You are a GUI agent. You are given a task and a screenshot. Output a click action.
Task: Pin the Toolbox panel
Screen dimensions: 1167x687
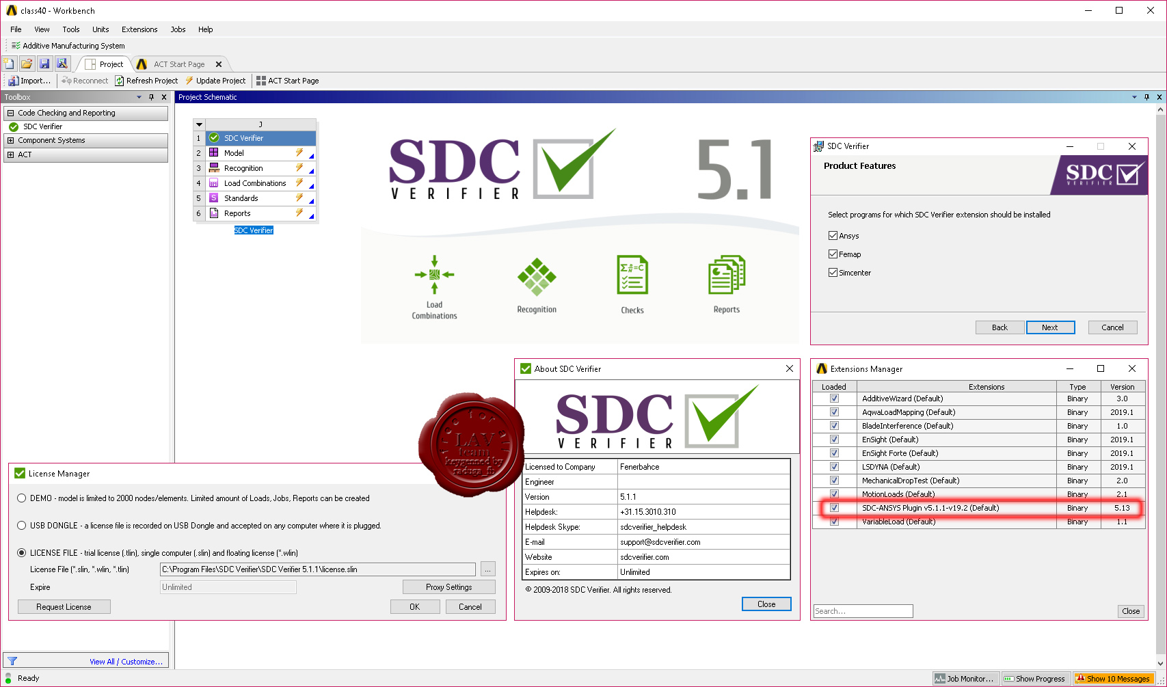[151, 97]
